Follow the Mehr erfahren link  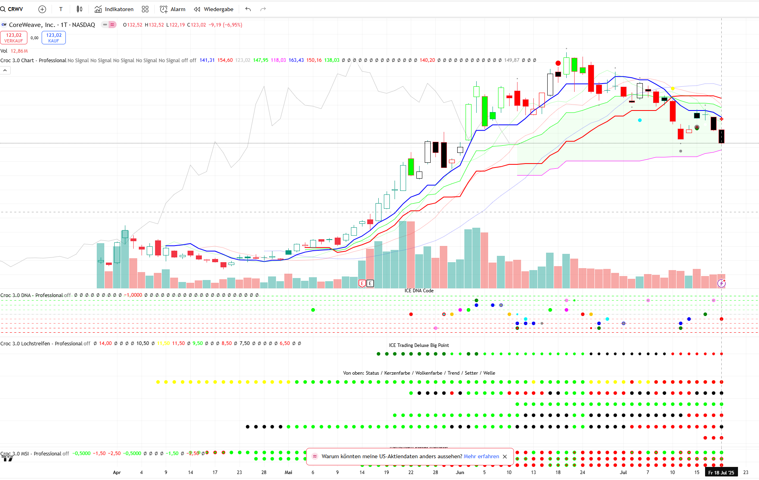pyautogui.click(x=481, y=456)
